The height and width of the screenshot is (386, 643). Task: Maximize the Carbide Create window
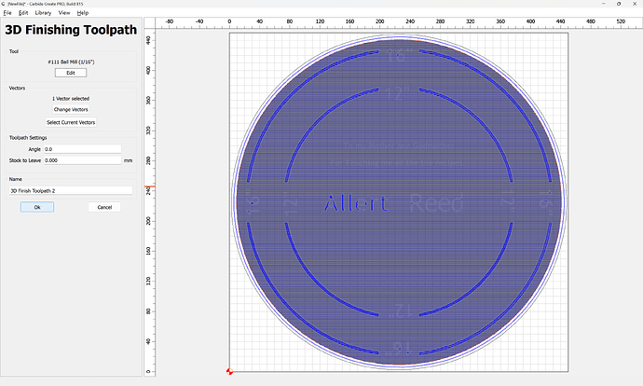[619, 4]
